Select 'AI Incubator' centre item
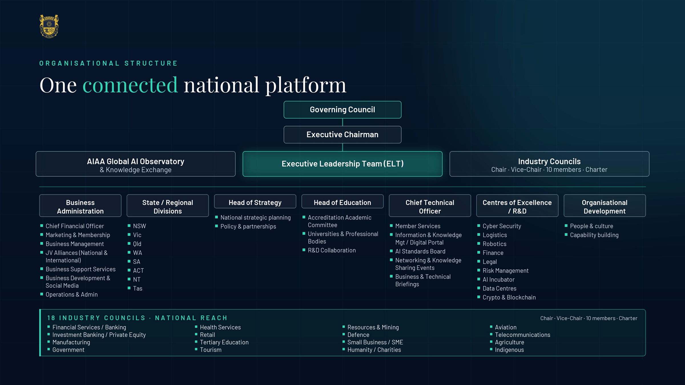The width and height of the screenshot is (685, 385). (x=499, y=279)
